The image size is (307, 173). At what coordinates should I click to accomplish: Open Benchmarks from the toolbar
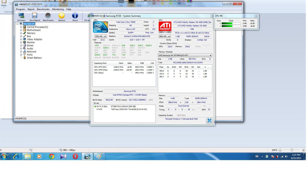(x=48, y=17)
